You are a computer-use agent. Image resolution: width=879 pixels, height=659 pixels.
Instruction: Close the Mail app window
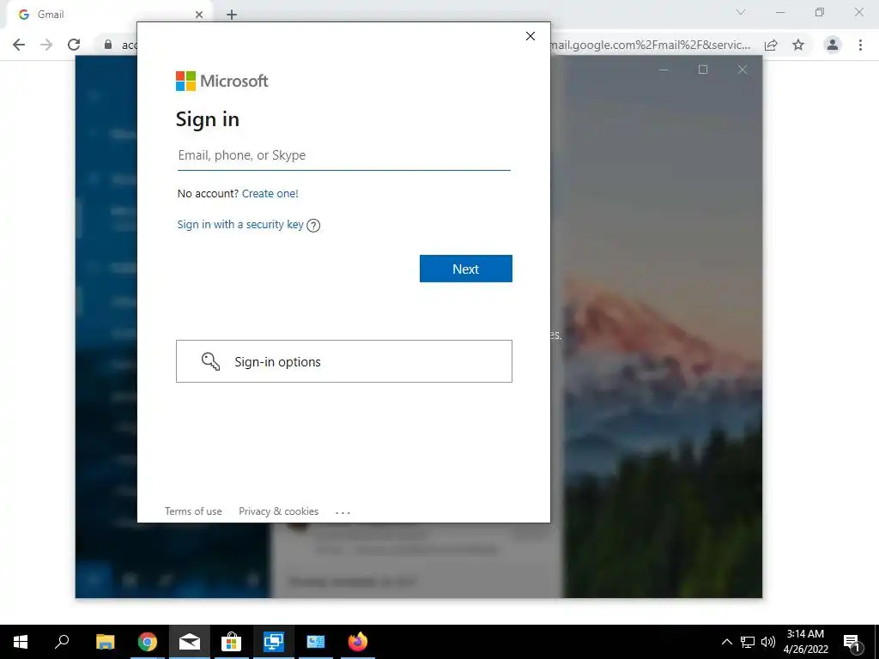(x=743, y=70)
